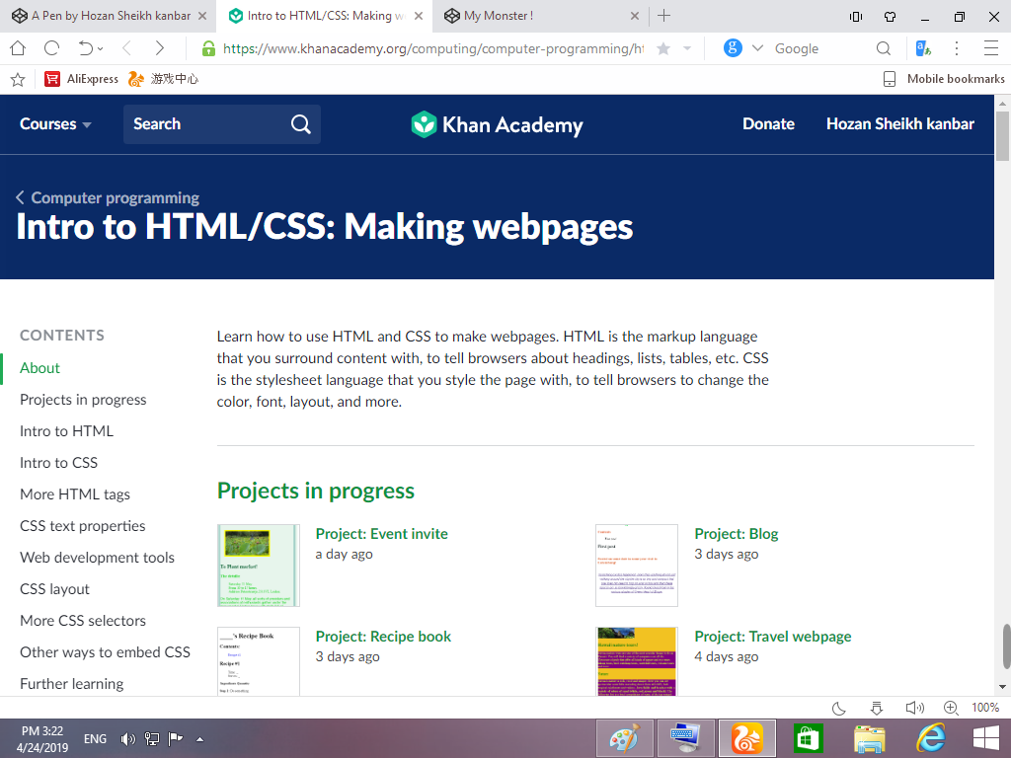The image size is (1011, 758).
Task: Click the green secure padlock icon
Action: click(x=208, y=48)
